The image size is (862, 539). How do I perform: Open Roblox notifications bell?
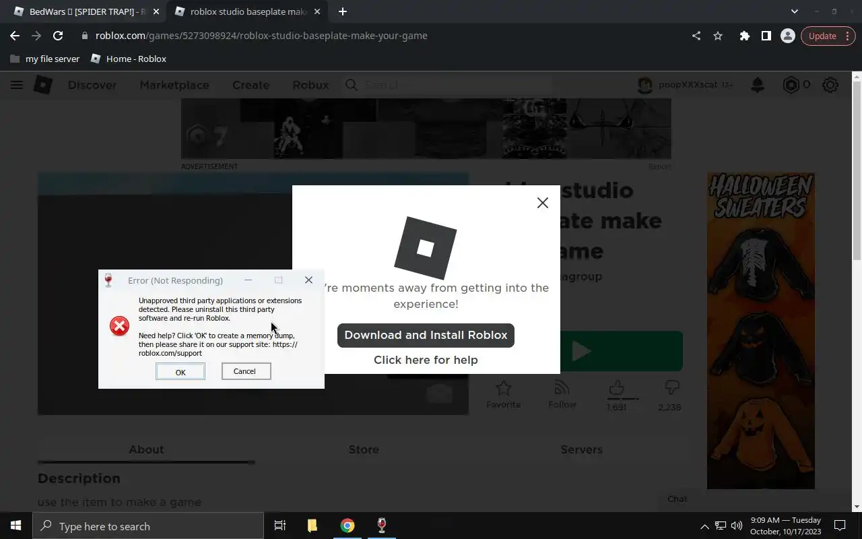pos(758,85)
